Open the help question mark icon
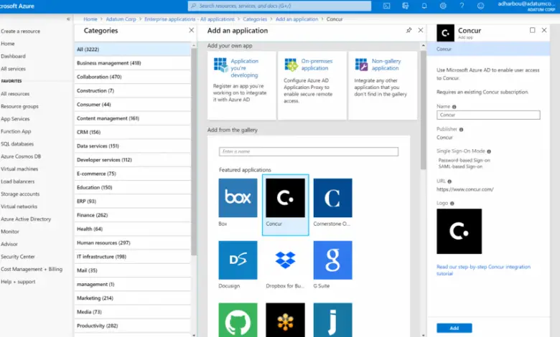The width and height of the screenshot is (560, 337). tap(462, 6)
